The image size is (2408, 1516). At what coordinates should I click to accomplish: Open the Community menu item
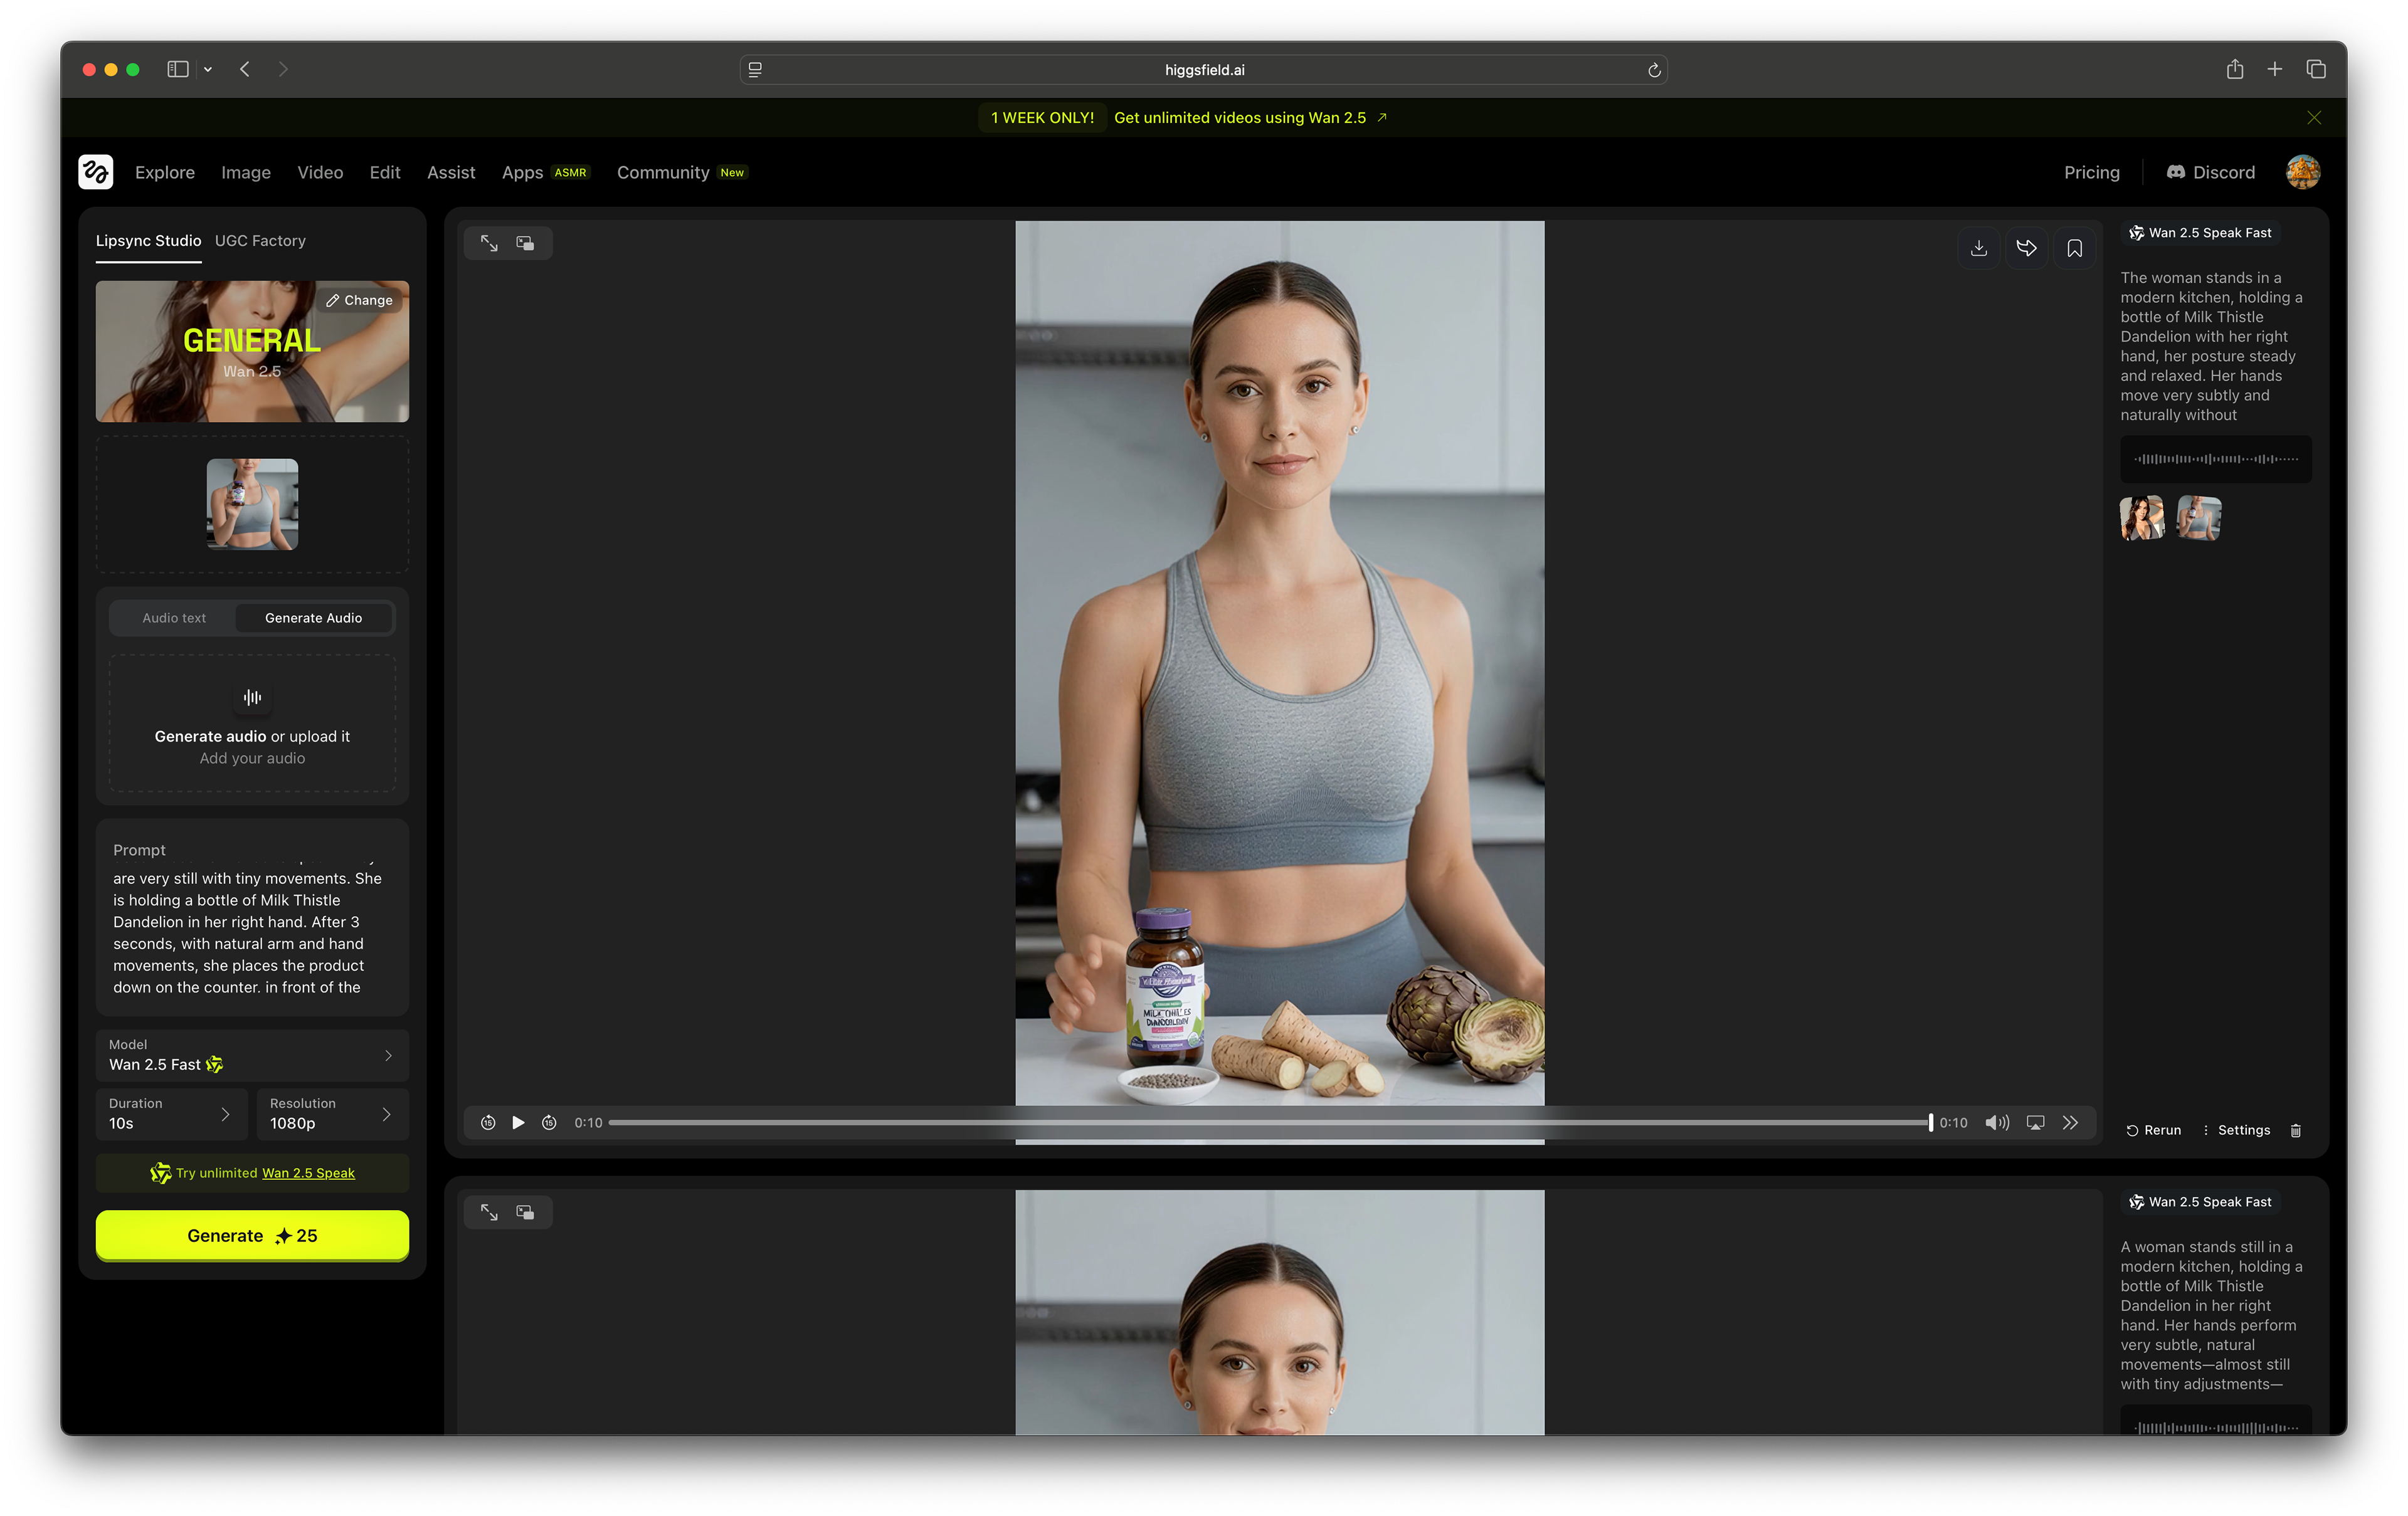pyautogui.click(x=662, y=172)
